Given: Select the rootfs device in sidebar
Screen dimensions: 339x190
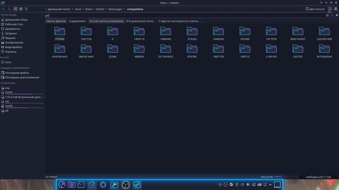Looking at the screenshot, I should click(22, 106).
